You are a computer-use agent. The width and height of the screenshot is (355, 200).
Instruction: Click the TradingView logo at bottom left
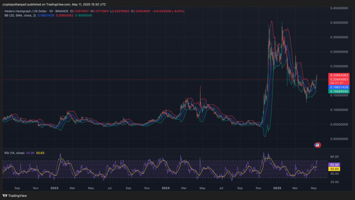[x=14, y=196]
